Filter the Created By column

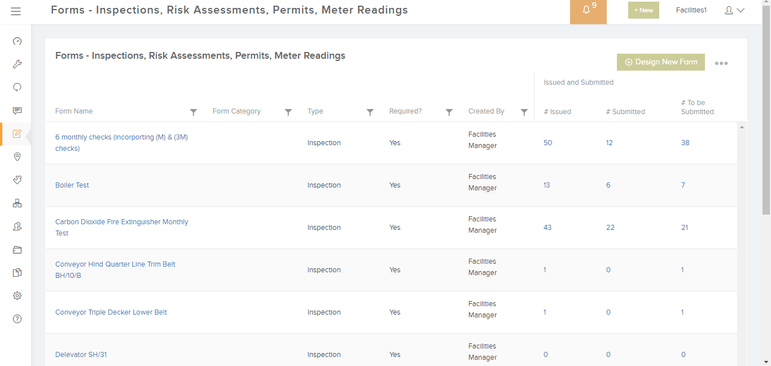524,112
